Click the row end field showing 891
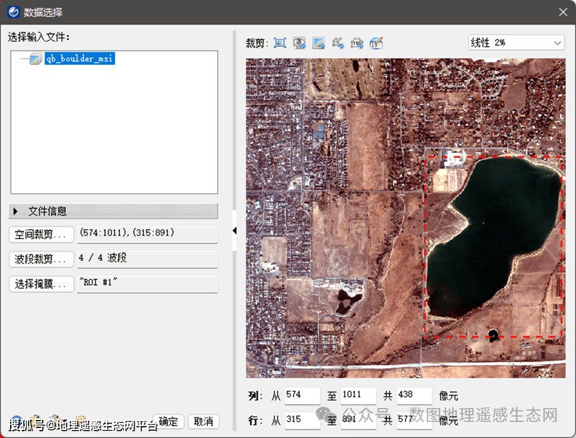 click(358, 419)
